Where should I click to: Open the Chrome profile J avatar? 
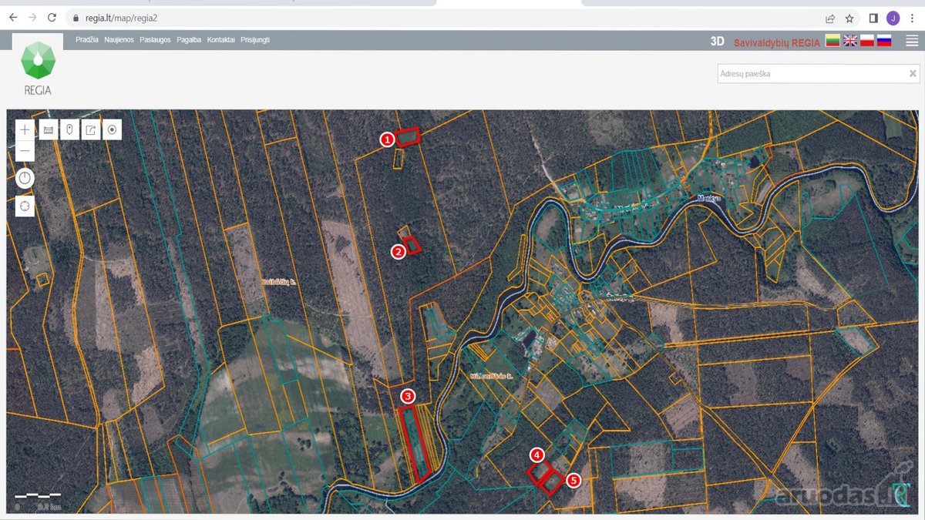(893, 18)
